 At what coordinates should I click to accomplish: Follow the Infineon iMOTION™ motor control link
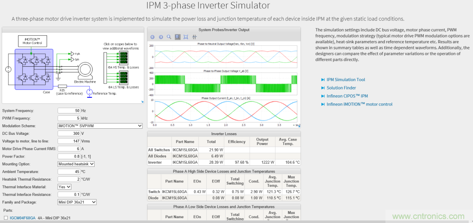click(x=359, y=104)
